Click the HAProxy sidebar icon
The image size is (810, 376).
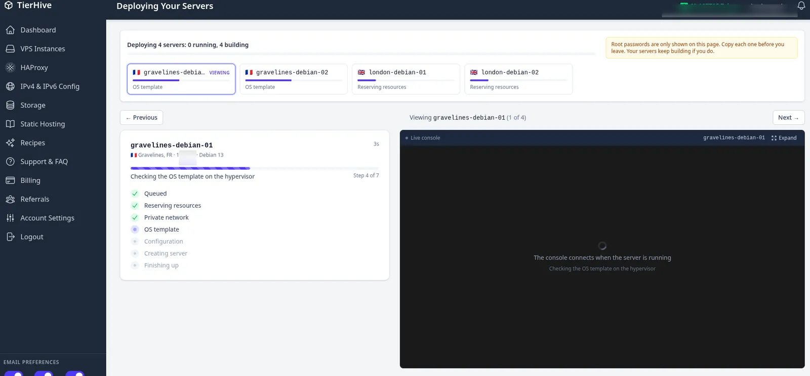coord(10,68)
